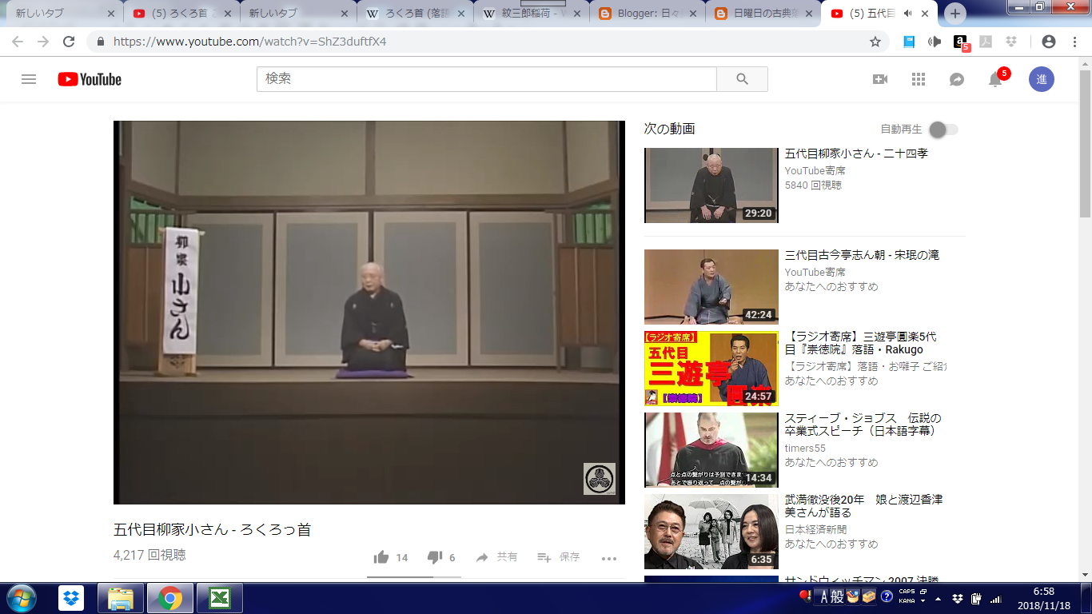Open スティーブ・ジョブス 伝説の卒業式スピーチ video

pos(863,425)
